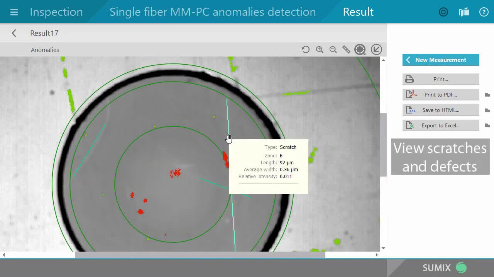Toggle the zones overlay circle tool

(360, 50)
